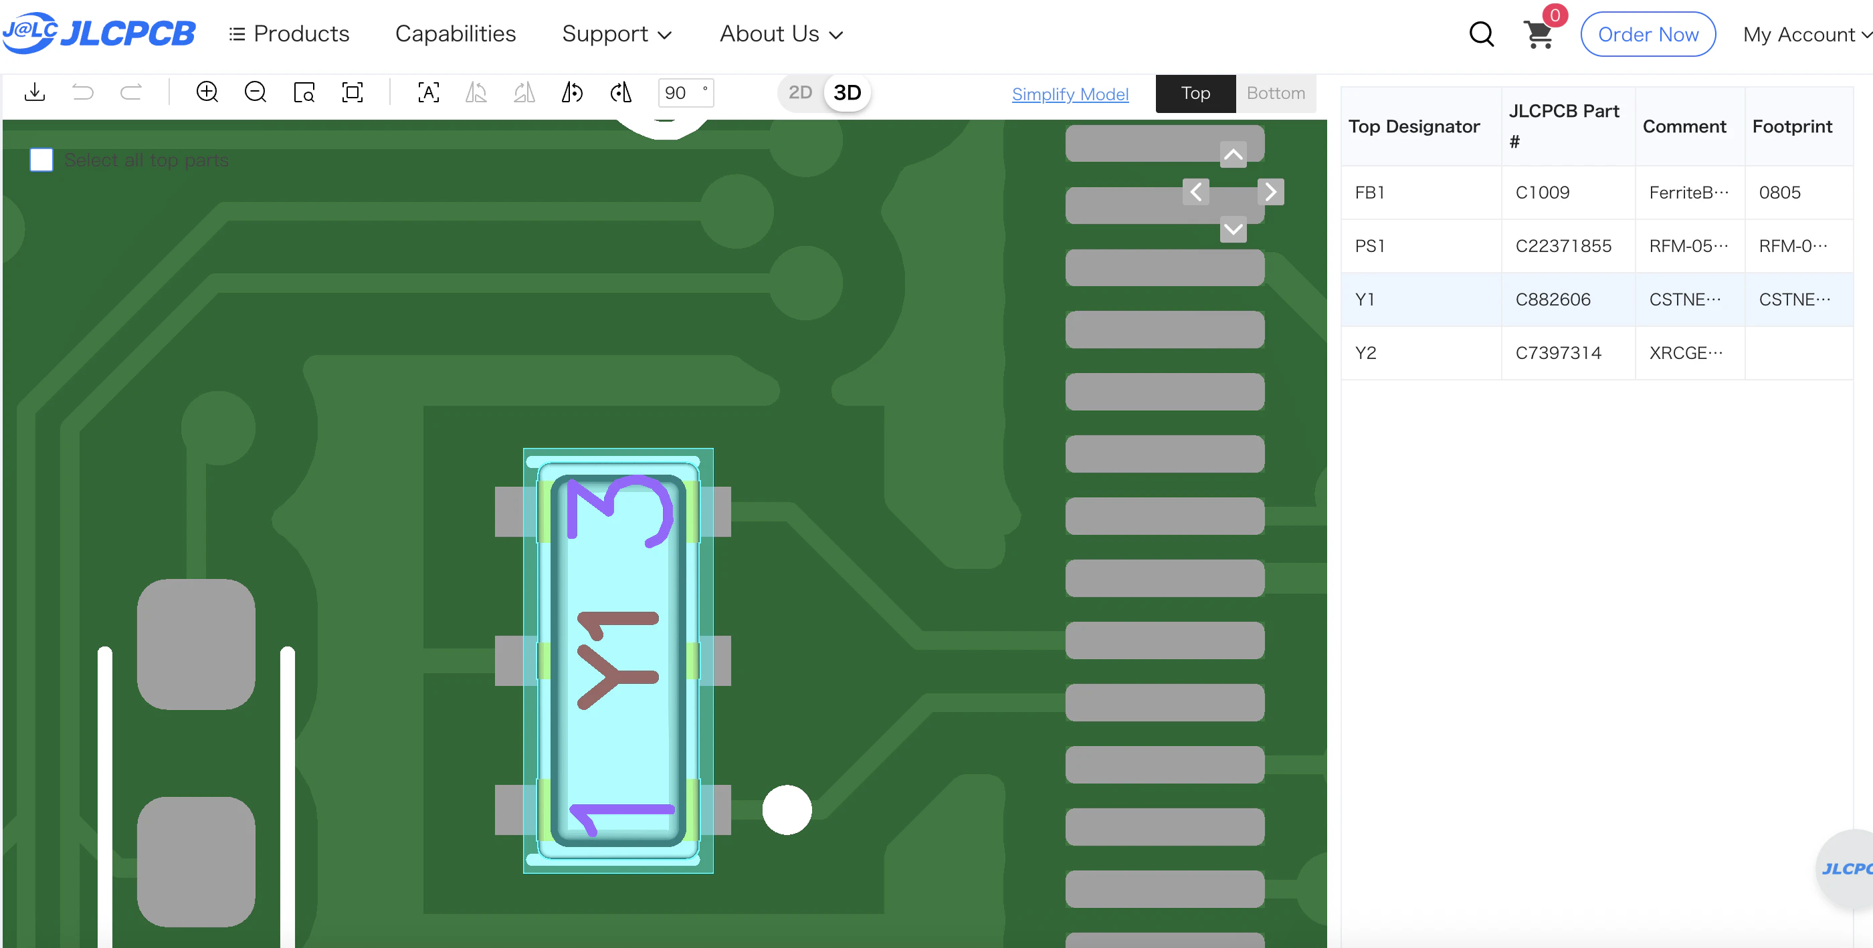Click the bracketed letter A icon
The image size is (1873, 948).
[x=428, y=92]
